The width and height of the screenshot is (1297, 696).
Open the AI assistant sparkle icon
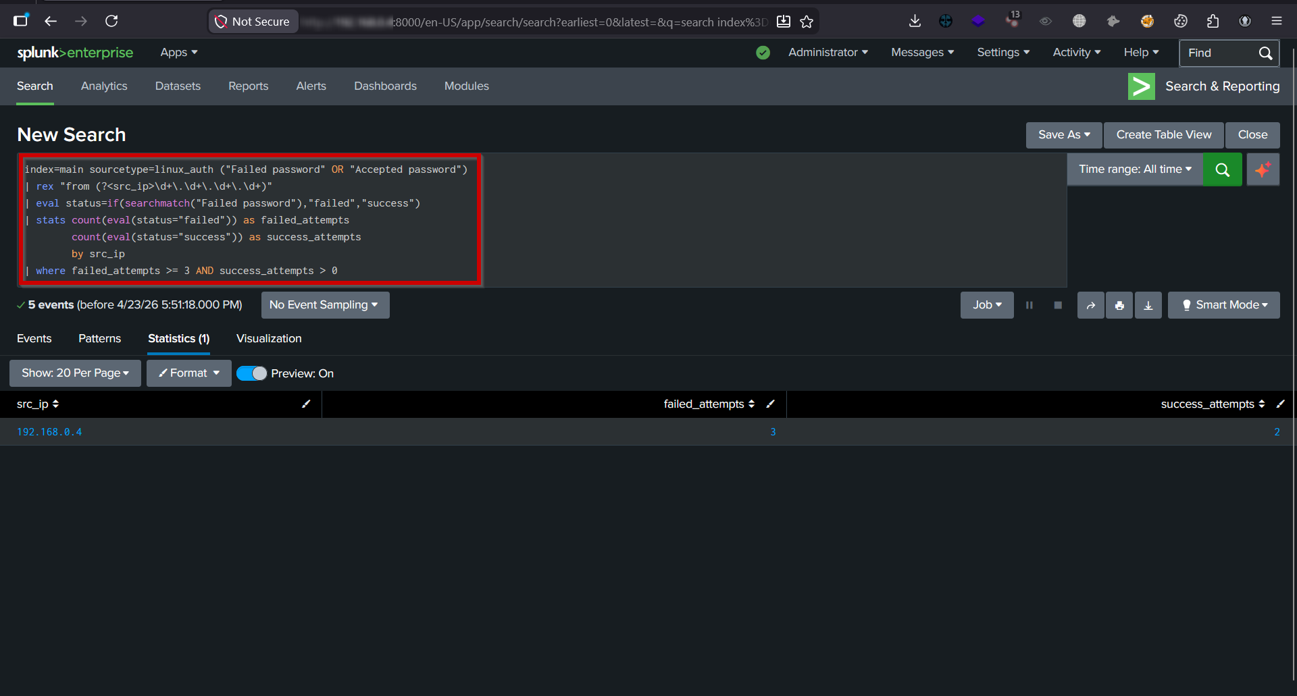click(1263, 169)
